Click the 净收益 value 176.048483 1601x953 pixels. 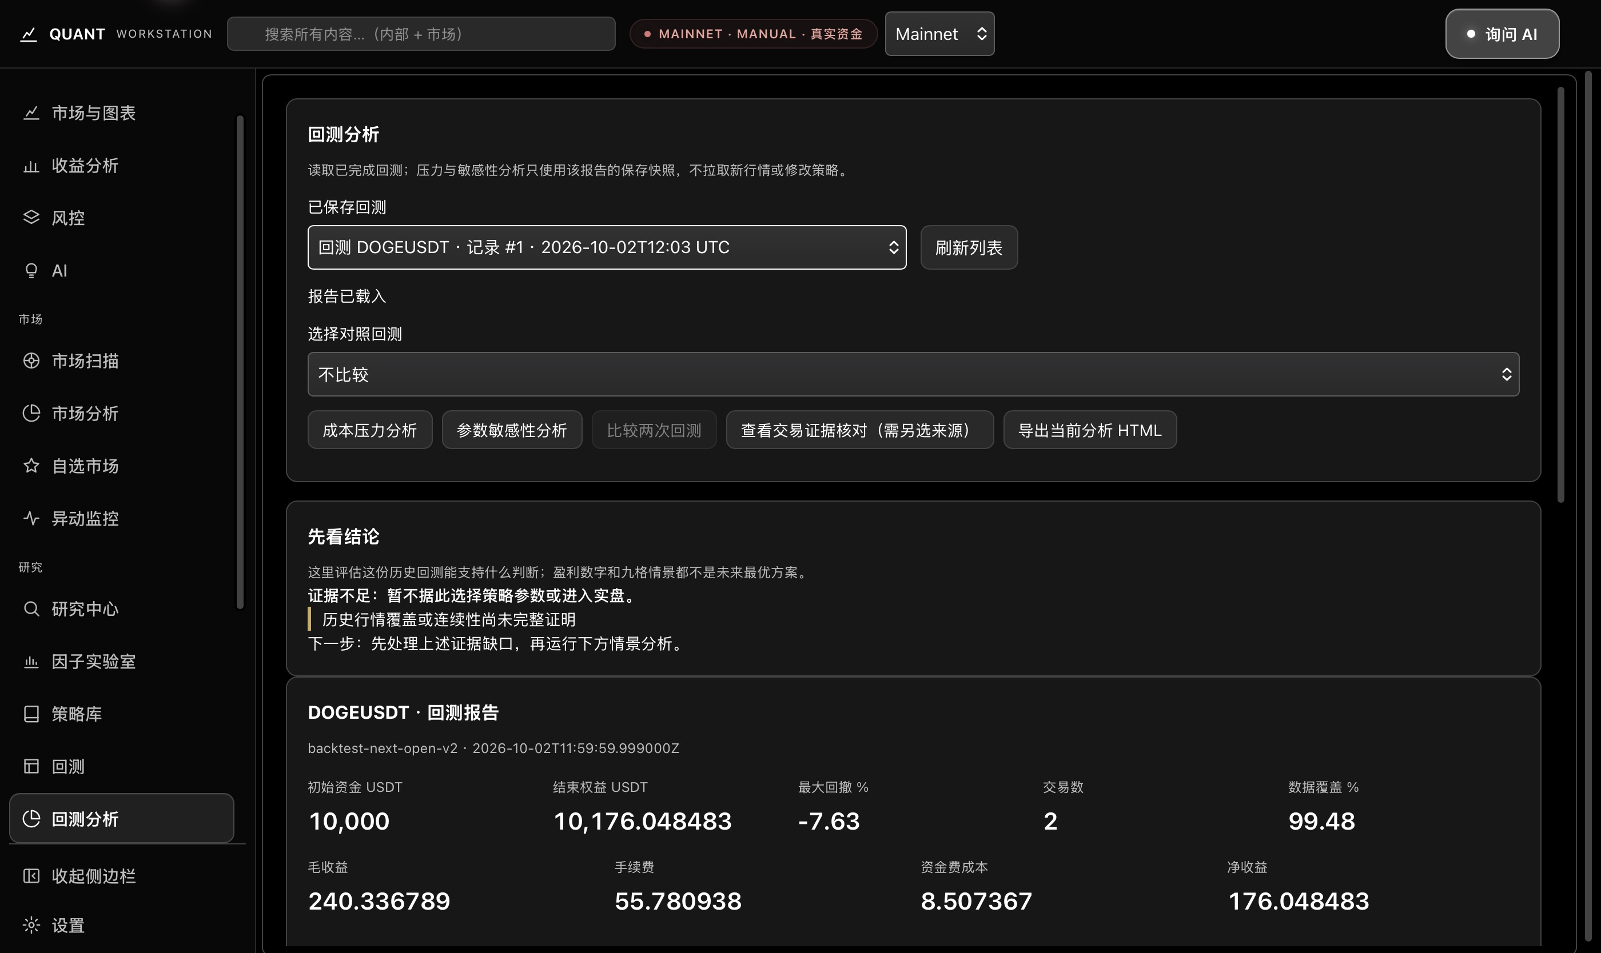[1299, 901]
